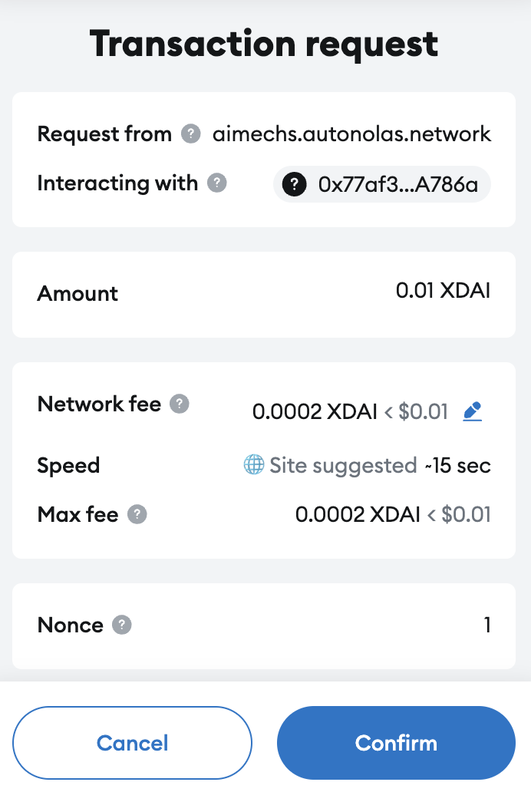
Task: Click the Max fee 0.0002 XDAI value
Action: [358, 515]
